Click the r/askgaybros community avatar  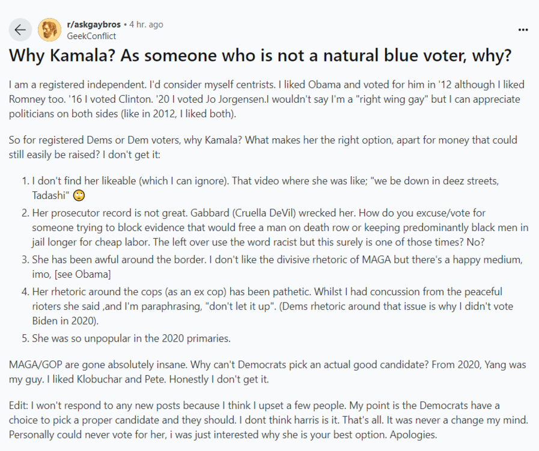[x=49, y=30]
